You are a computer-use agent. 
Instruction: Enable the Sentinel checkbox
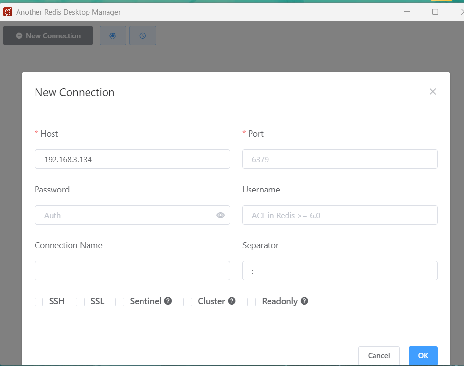(120, 302)
